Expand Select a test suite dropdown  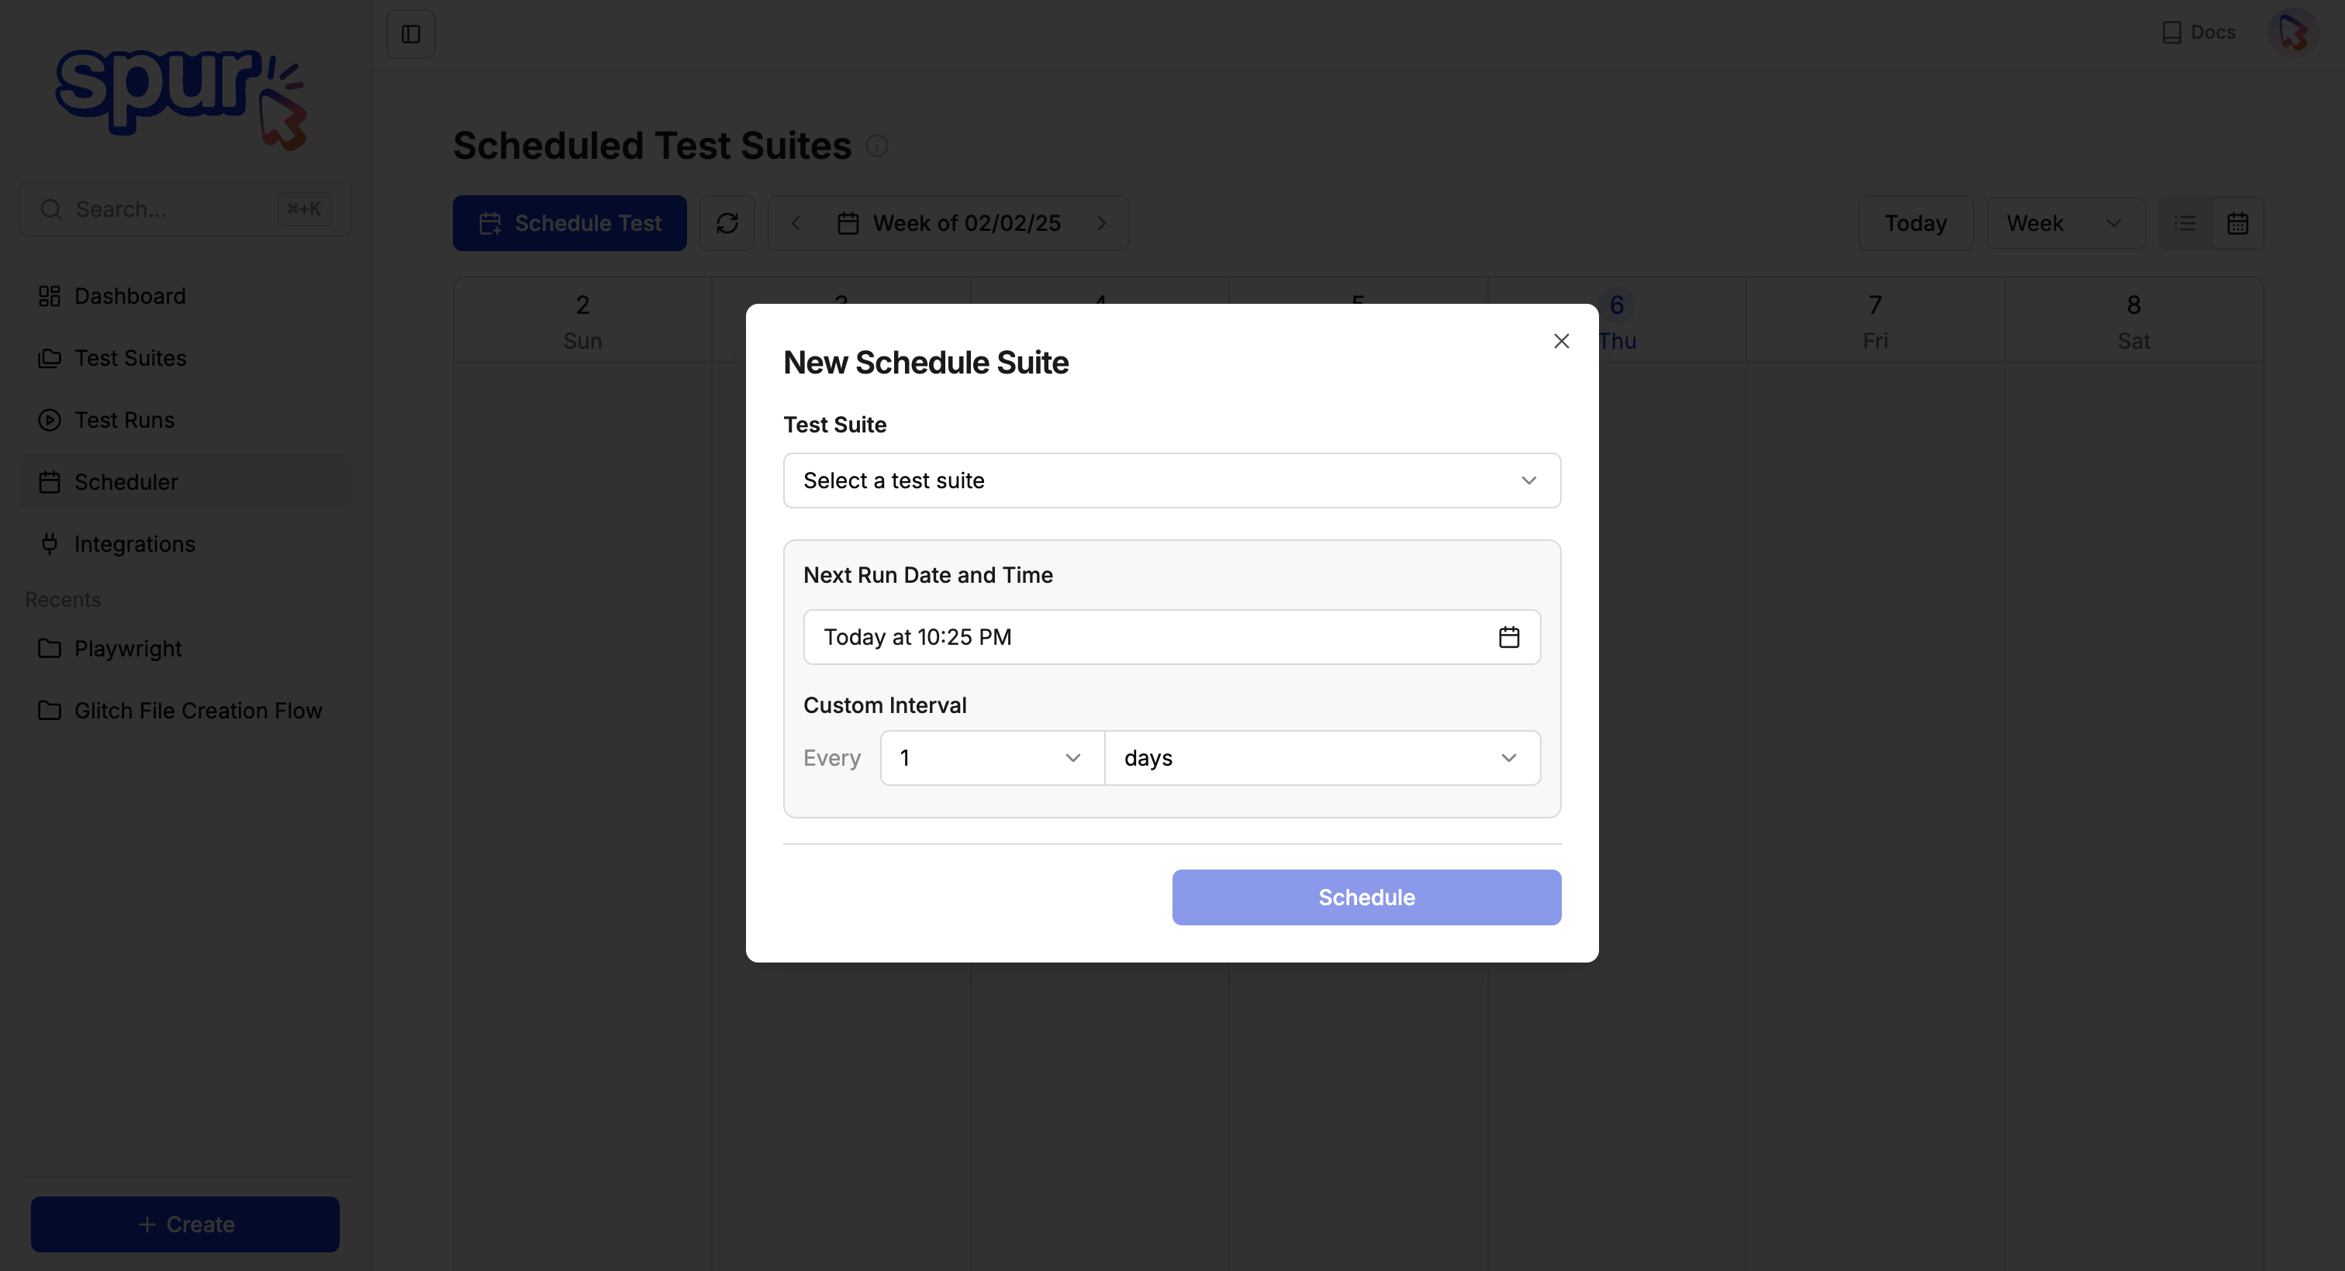tap(1172, 480)
